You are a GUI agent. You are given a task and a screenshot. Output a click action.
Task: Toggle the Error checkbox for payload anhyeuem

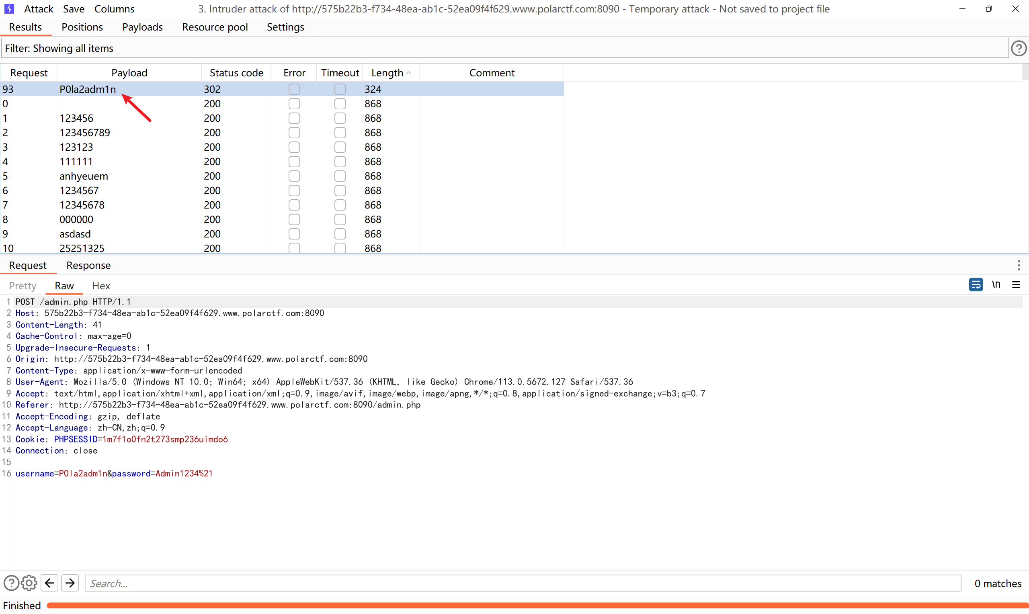pos(294,176)
